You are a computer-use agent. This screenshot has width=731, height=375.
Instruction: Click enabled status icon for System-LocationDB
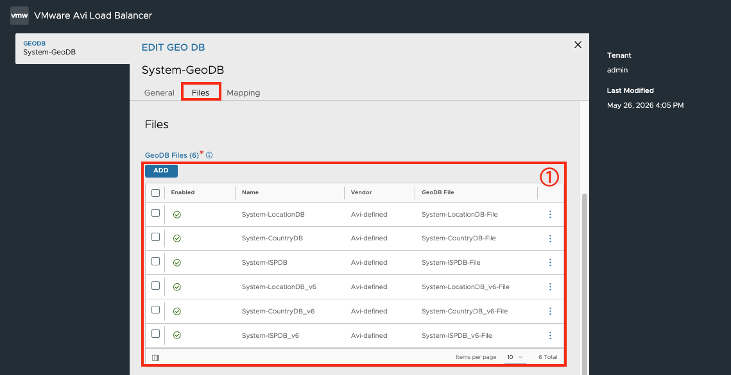(x=177, y=214)
